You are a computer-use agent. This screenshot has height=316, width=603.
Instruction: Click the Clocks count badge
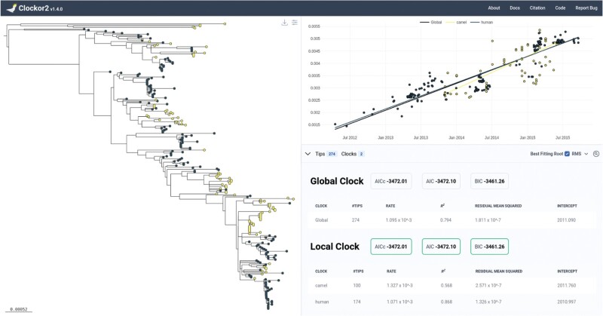tap(361, 153)
